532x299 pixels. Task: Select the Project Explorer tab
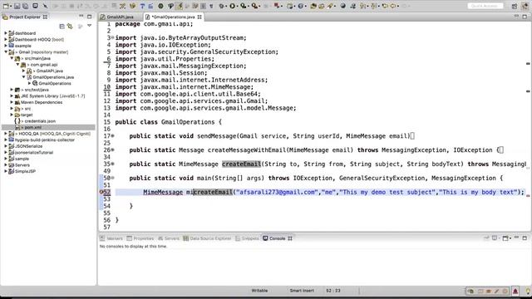point(25,17)
